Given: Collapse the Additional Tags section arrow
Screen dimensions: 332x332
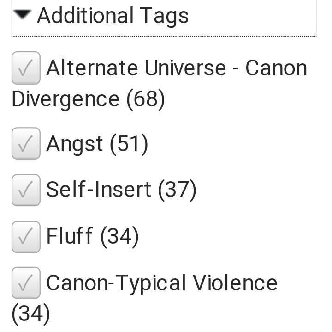Looking at the screenshot, I should [22, 15].
